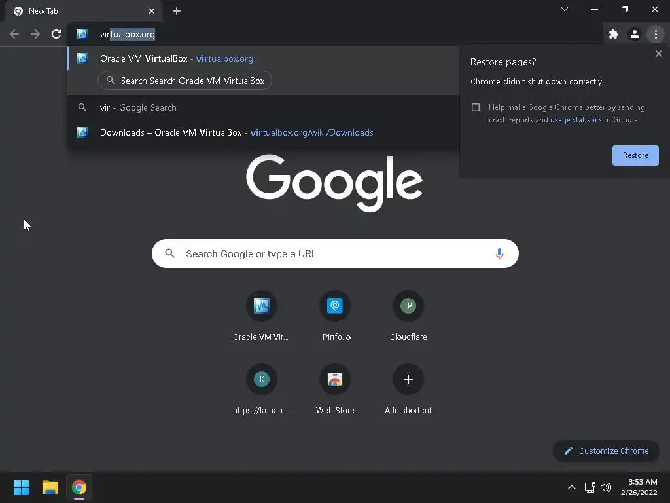This screenshot has width=670, height=503.
Task: Select the New Tab tab
Action: [84, 11]
